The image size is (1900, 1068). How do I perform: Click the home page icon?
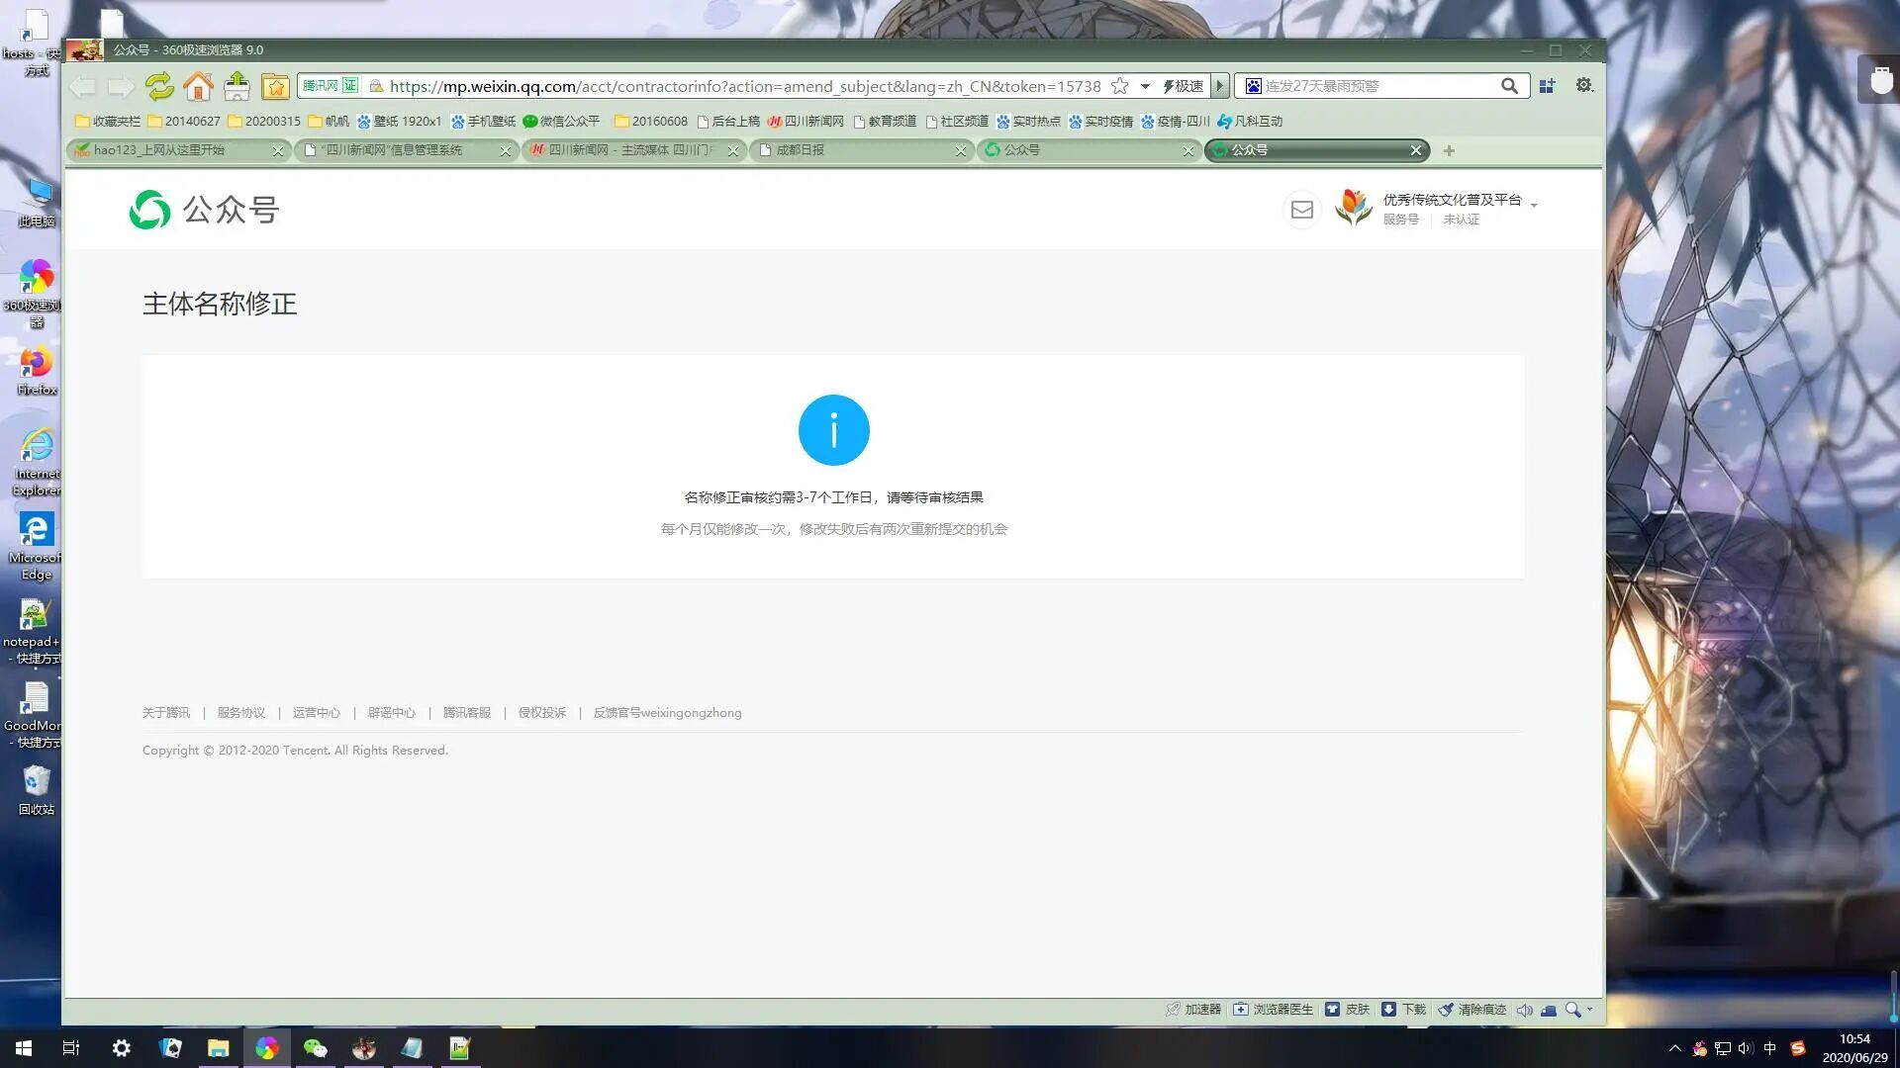198,87
